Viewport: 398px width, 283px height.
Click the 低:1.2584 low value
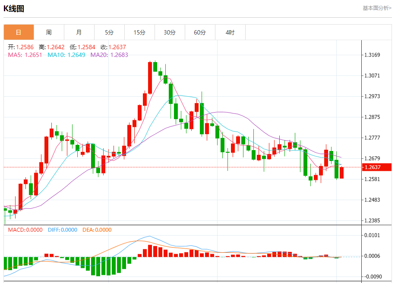click(x=82, y=47)
